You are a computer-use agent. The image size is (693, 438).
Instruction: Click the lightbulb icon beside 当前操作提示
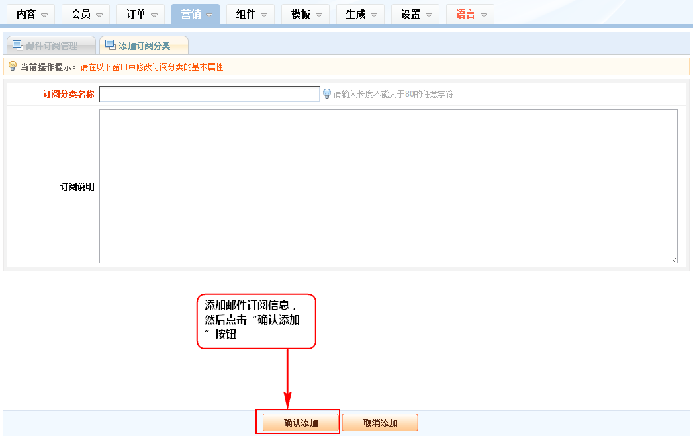pyautogui.click(x=12, y=66)
